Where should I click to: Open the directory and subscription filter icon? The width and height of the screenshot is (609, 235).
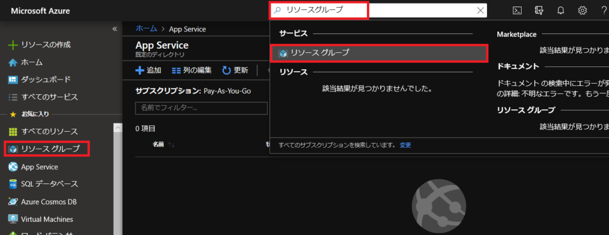[x=539, y=11]
